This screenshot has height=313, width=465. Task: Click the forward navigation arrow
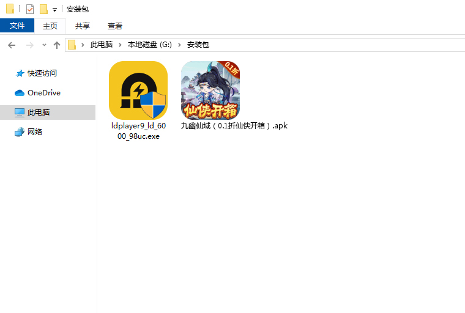(29, 45)
